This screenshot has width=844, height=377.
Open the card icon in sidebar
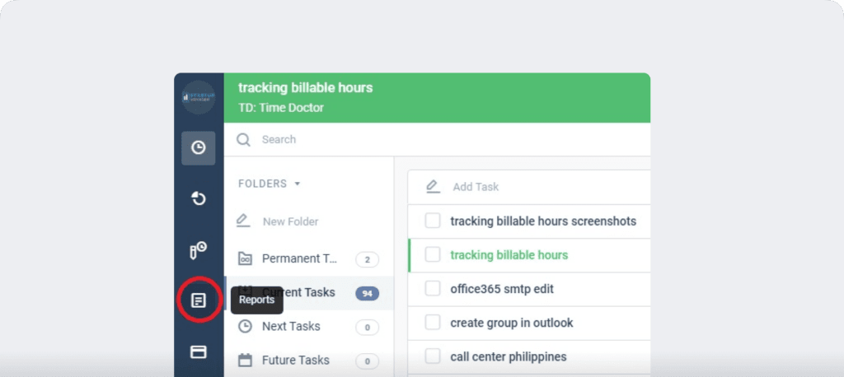coord(198,351)
